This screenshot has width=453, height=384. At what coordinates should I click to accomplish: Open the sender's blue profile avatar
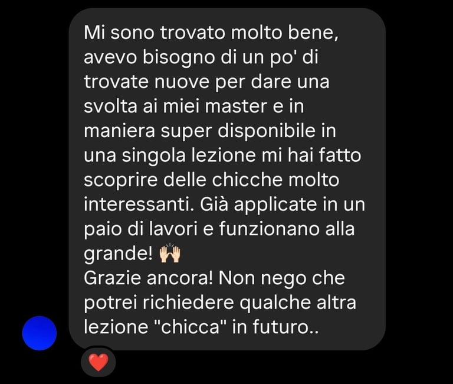click(40, 333)
